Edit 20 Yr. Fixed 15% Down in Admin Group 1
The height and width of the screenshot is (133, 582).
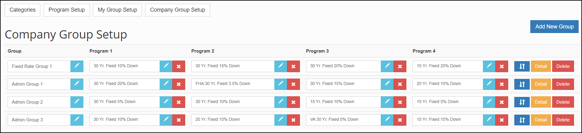(489, 84)
